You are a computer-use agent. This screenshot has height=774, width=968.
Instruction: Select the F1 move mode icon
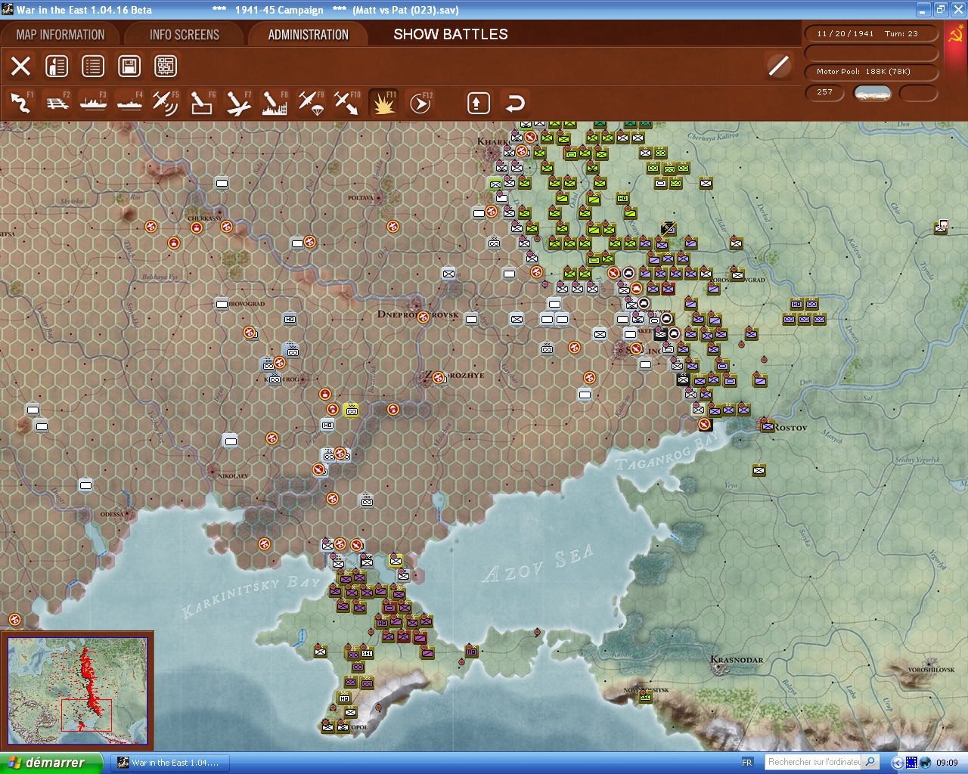(x=20, y=103)
